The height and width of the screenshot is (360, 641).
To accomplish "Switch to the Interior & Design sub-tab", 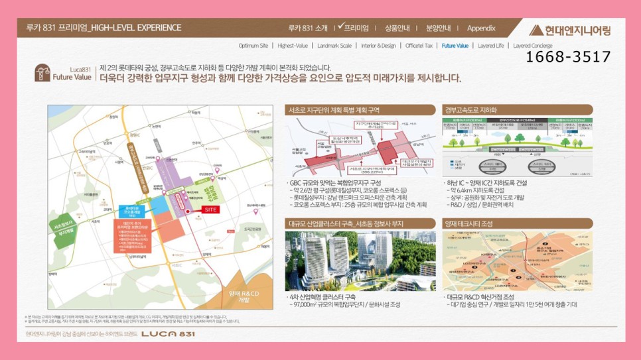I will (378, 46).
